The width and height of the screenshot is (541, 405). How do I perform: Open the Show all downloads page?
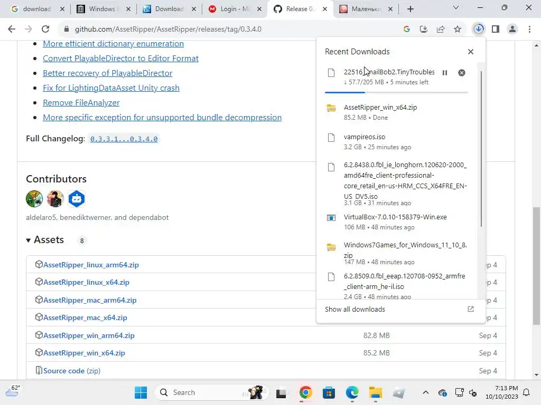point(355,309)
